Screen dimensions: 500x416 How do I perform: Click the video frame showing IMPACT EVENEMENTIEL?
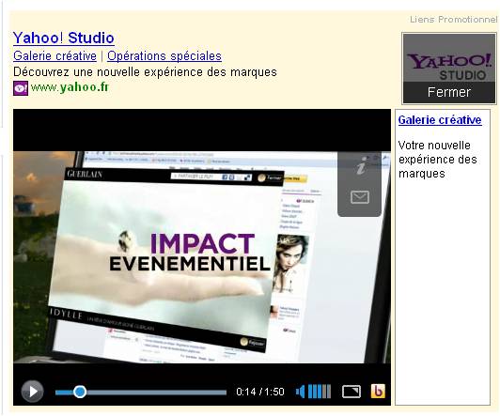[x=202, y=257]
